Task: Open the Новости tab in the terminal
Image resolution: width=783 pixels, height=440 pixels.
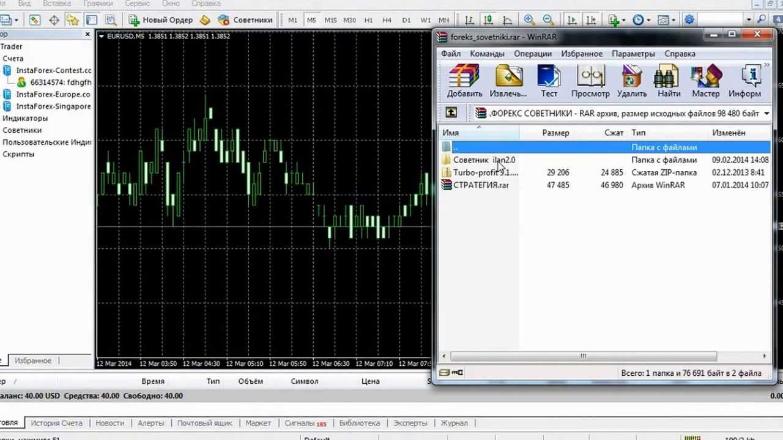Action: click(x=109, y=423)
